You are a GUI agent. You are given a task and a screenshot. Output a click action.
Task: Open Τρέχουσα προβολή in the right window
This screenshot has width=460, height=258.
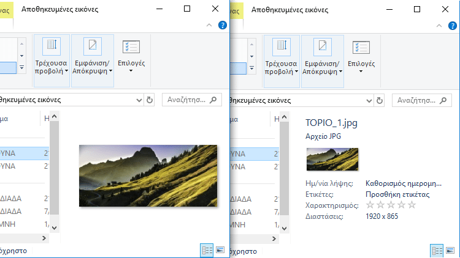pyautogui.click(x=282, y=61)
